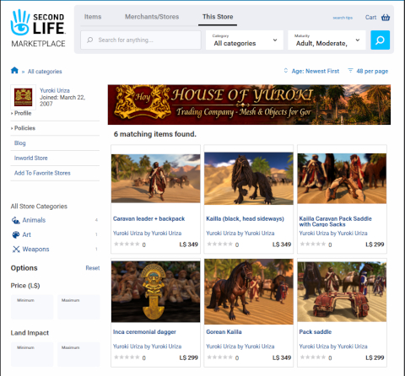Viewport: 405px width, 376px height.
Task: Open the shopping cart basket icon
Action: 386,18
